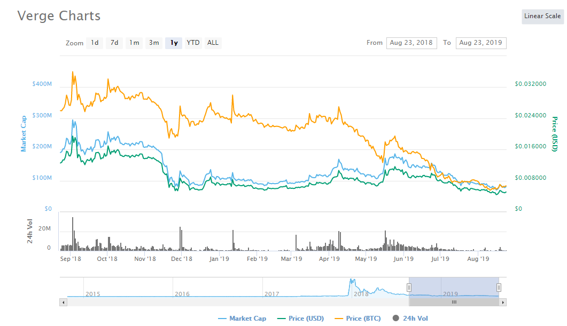Set zoom to 1d
The image size is (567, 326).
(x=95, y=43)
